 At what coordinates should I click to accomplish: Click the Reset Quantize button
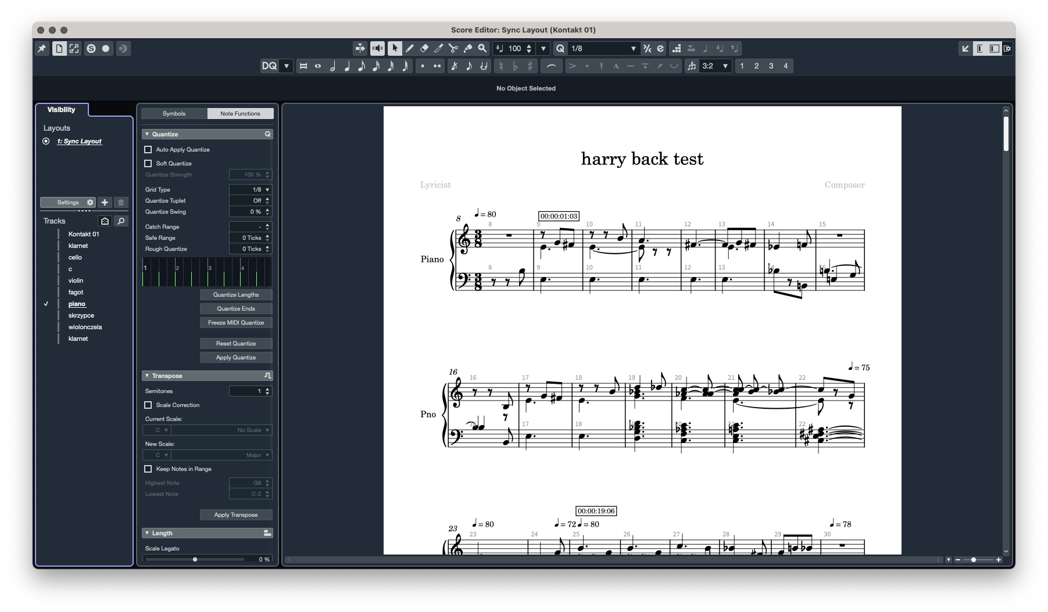point(236,344)
